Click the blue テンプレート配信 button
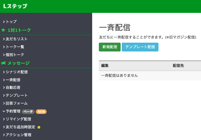 tap(140, 47)
